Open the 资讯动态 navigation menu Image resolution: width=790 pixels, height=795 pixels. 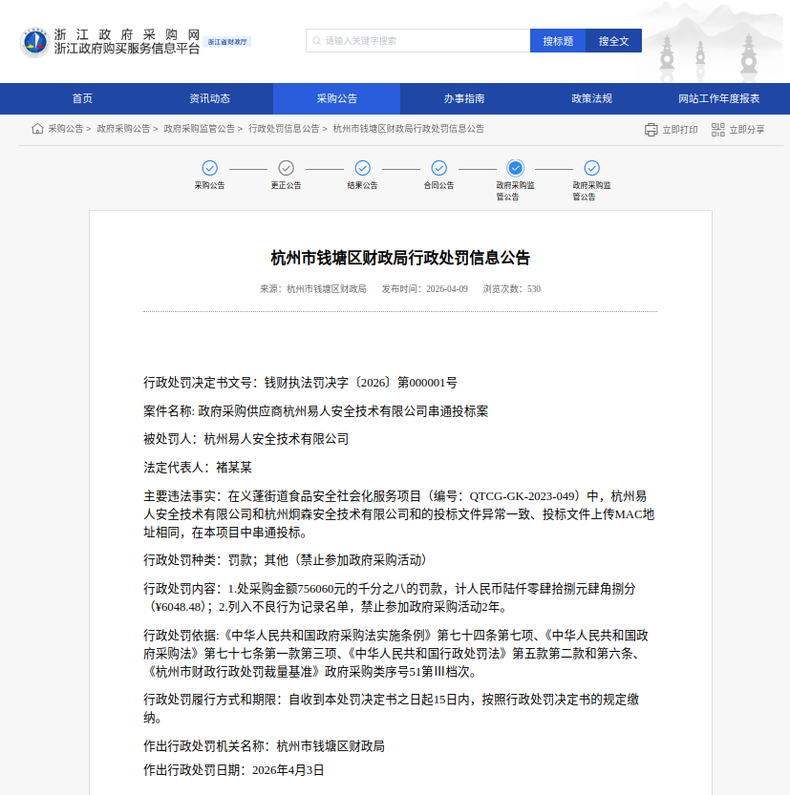(x=209, y=98)
